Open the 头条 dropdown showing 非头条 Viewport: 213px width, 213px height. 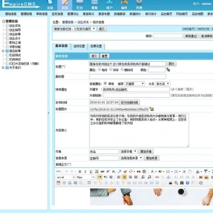coord(162,84)
